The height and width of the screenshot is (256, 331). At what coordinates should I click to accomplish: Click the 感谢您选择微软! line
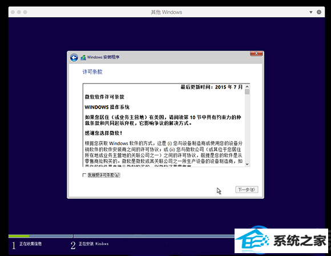pyautogui.click(x=103, y=133)
